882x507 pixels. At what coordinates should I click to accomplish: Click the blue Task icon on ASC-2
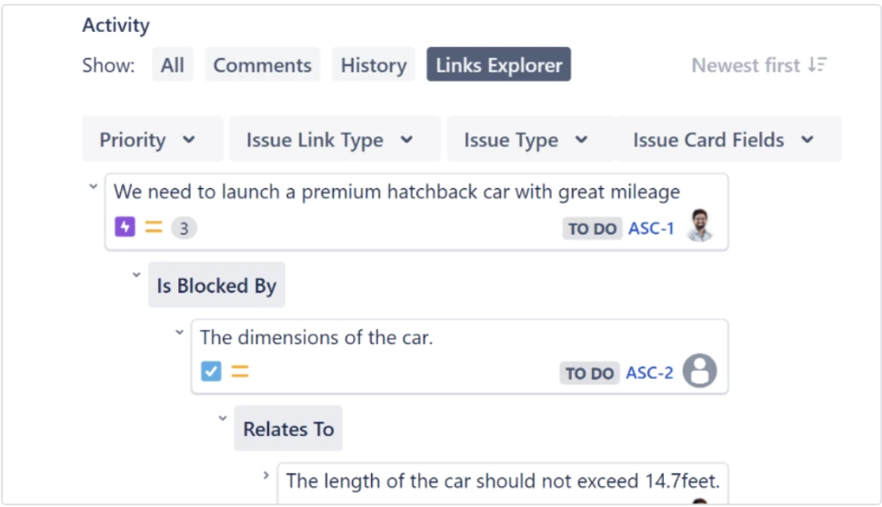[211, 371]
